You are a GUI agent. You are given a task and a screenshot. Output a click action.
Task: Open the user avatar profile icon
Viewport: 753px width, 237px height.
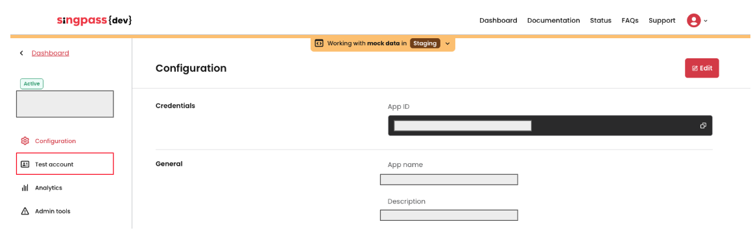(693, 20)
